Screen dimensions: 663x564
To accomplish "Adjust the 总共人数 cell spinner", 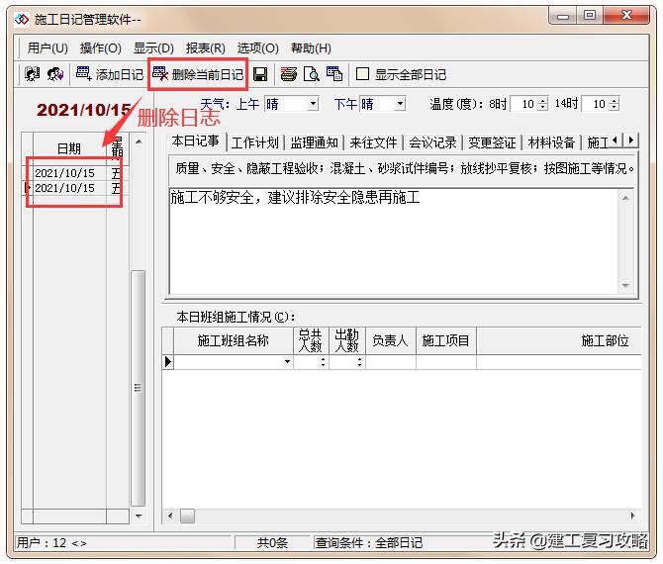I will [x=323, y=362].
